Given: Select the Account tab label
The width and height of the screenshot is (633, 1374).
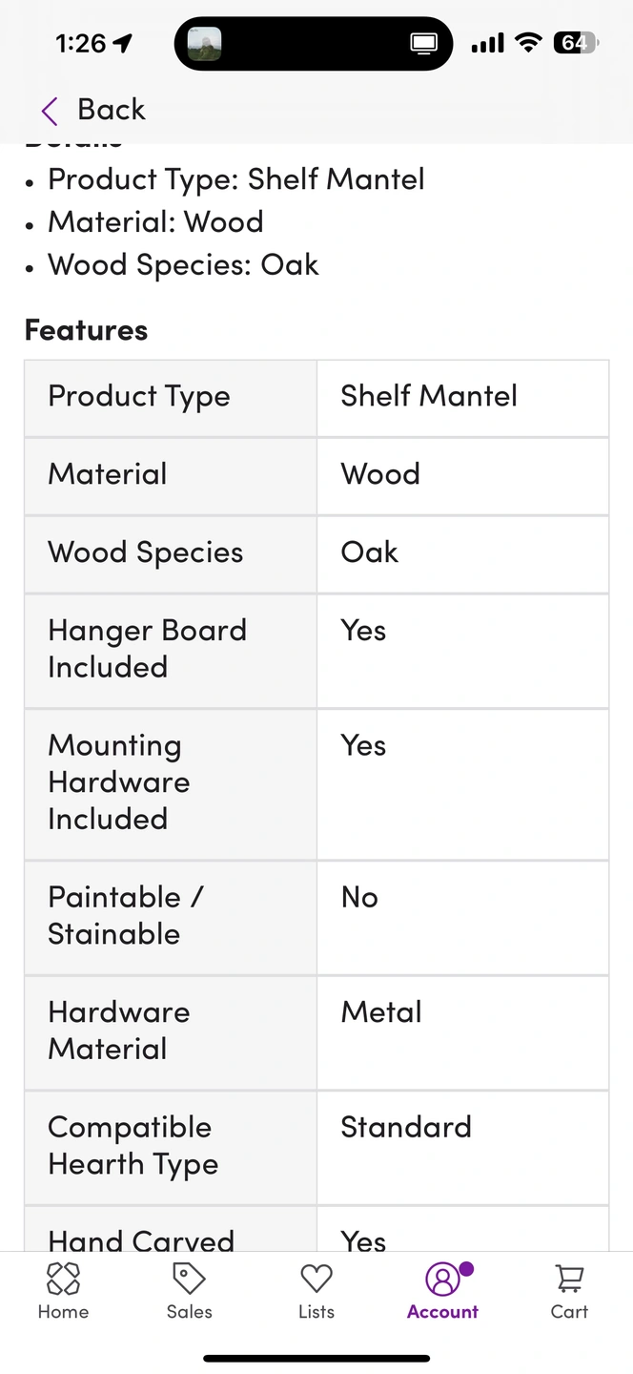Looking at the screenshot, I should pyautogui.click(x=442, y=1312).
